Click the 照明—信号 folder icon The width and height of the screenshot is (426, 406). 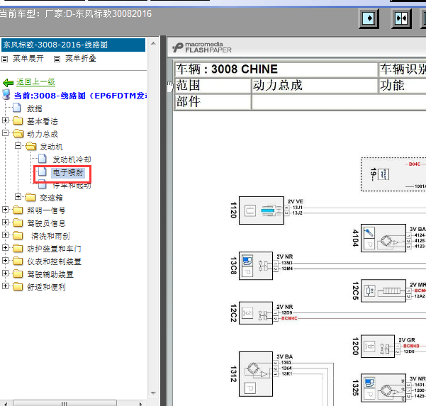[x=18, y=210]
